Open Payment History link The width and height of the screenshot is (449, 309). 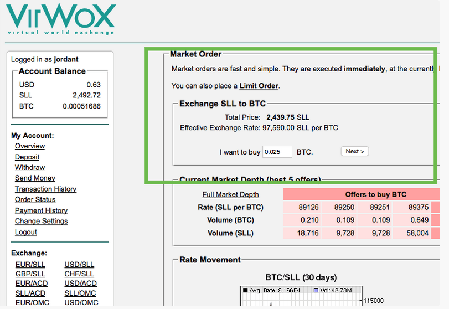pyautogui.click(x=41, y=210)
